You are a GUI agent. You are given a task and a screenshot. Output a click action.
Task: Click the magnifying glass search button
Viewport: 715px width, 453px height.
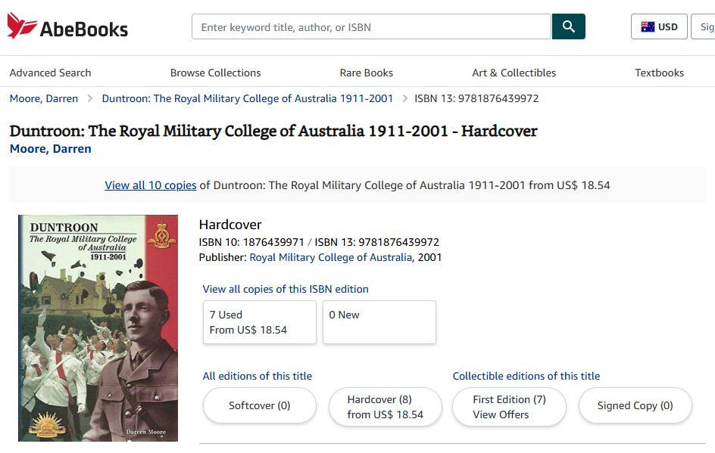pos(568,26)
